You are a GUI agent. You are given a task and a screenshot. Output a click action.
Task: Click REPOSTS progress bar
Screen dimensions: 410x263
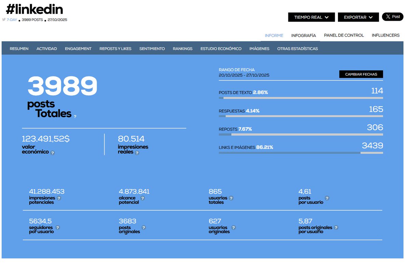tap(301, 135)
